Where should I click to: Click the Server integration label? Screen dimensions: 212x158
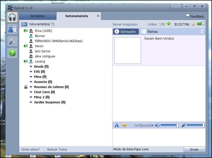125,25
